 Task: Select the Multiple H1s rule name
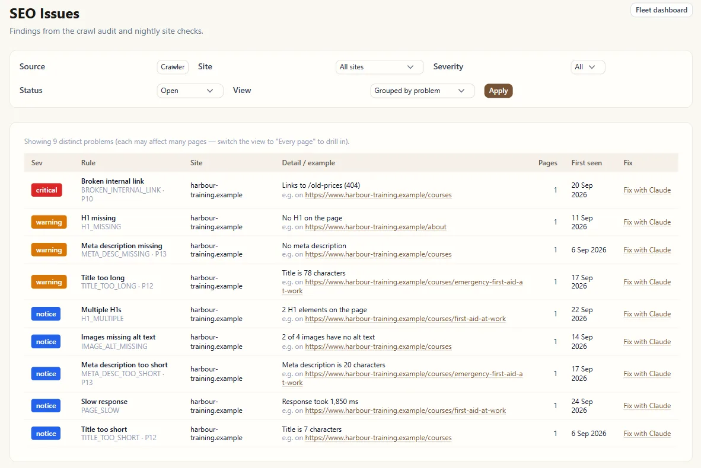101,309
